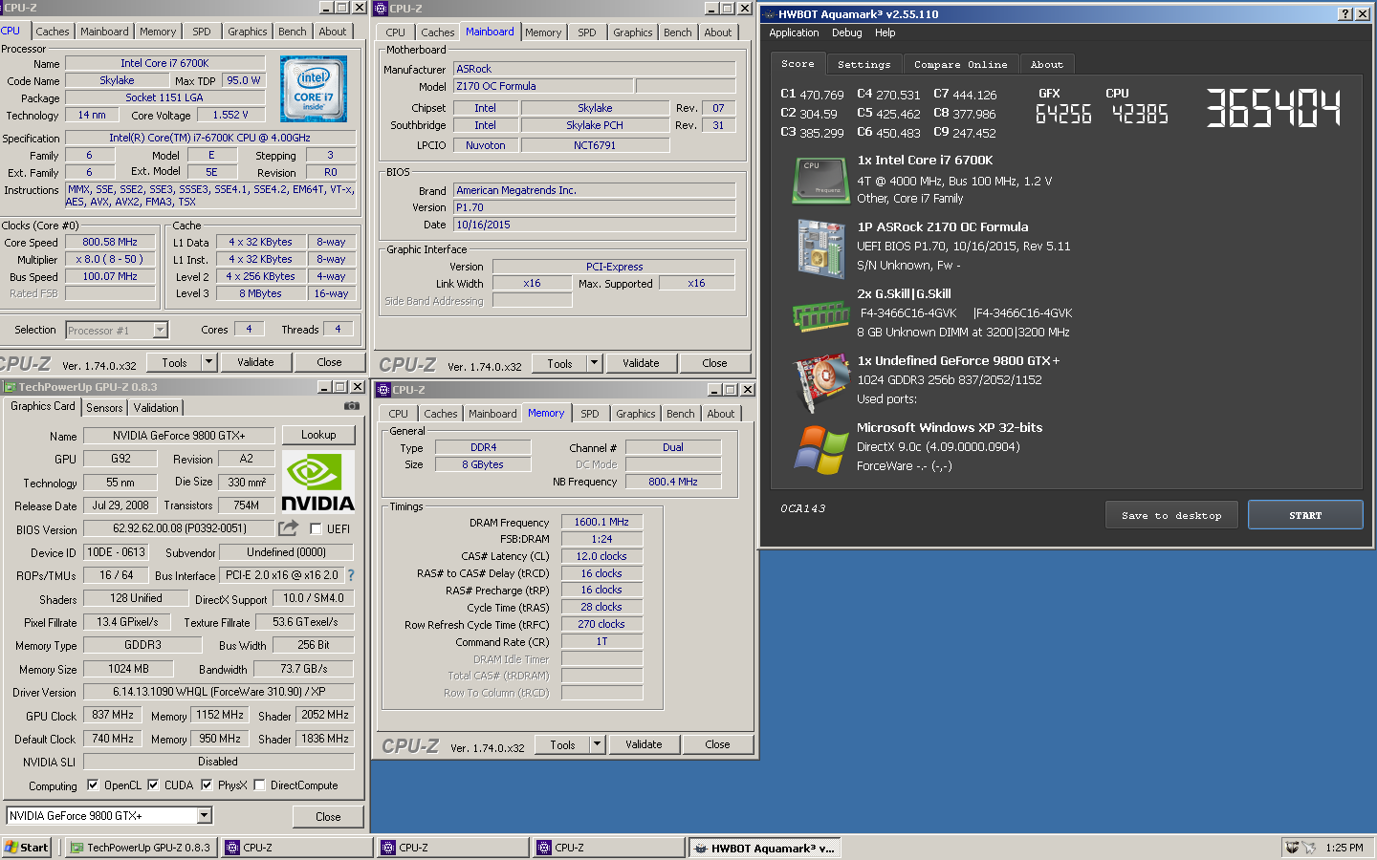The height and width of the screenshot is (860, 1377).
Task: Open the Processor #1 selection dropdown
Action: [160, 330]
